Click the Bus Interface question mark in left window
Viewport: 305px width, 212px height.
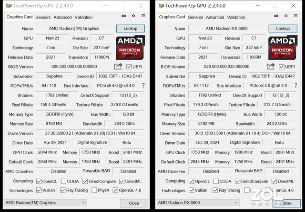tap(143, 86)
